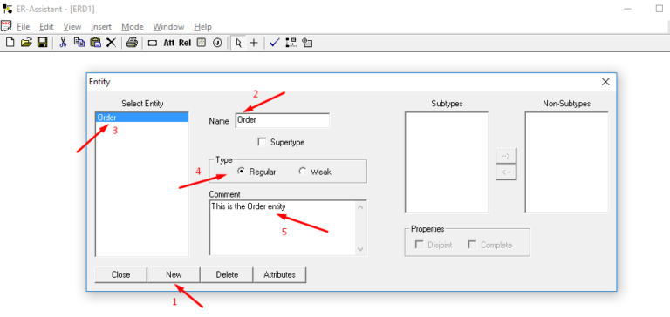Click the round circle toolbar icon

coord(217,43)
